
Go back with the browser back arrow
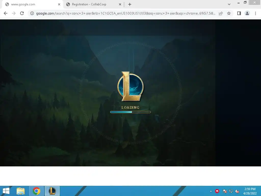[6, 13]
